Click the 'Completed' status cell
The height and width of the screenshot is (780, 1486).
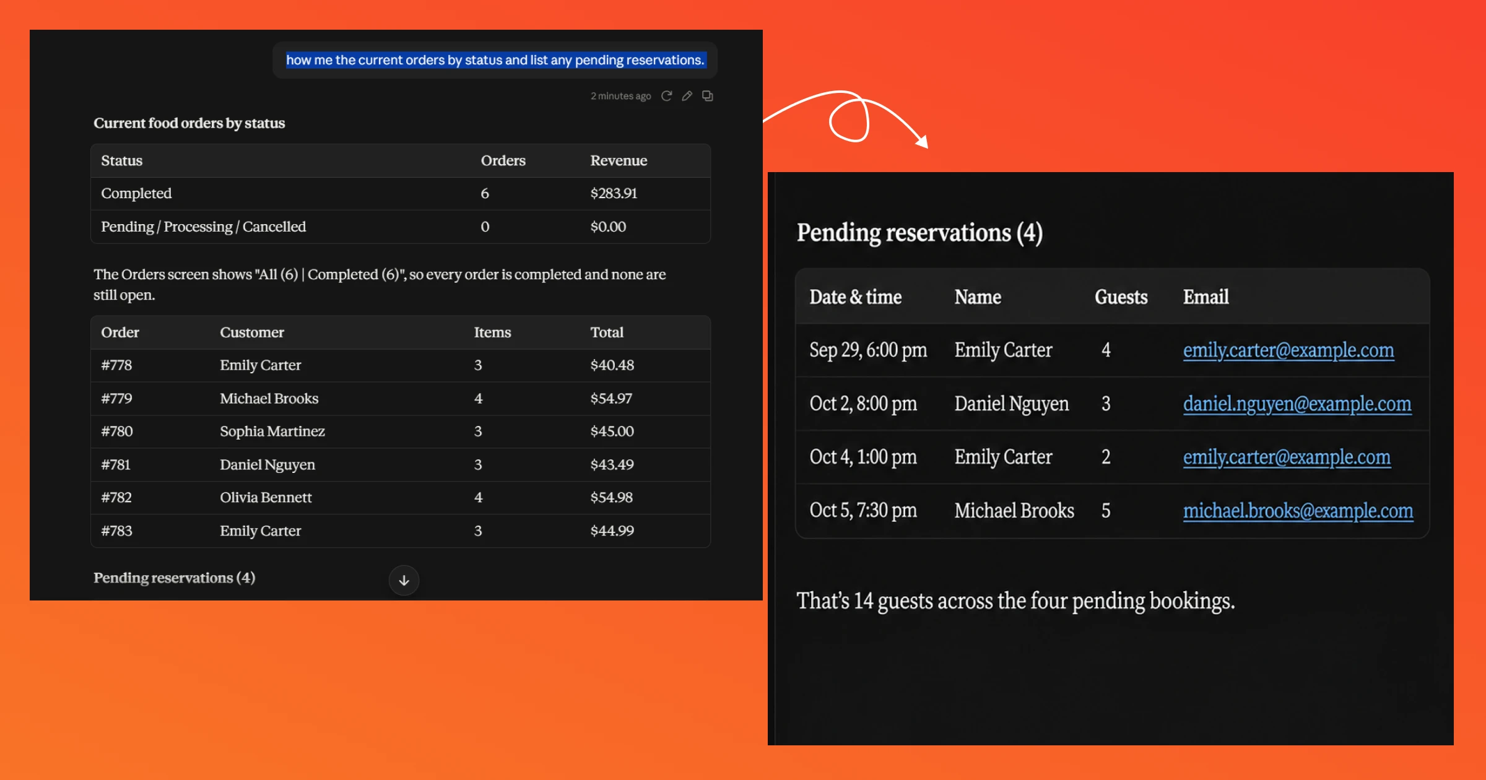[x=136, y=193]
